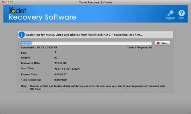Click the 'Recovered Data:' label
Viewport: 191px width, 114px height.
coord(31,63)
